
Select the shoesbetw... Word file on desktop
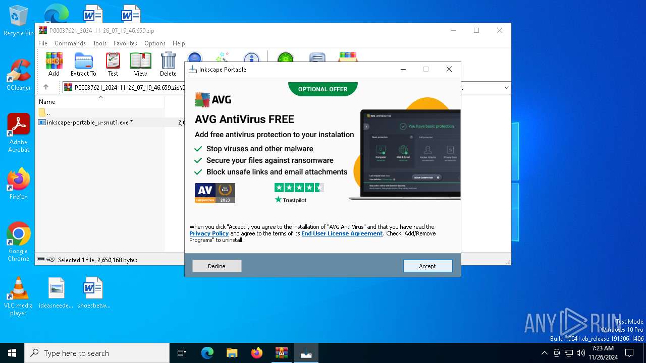[94, 293]
